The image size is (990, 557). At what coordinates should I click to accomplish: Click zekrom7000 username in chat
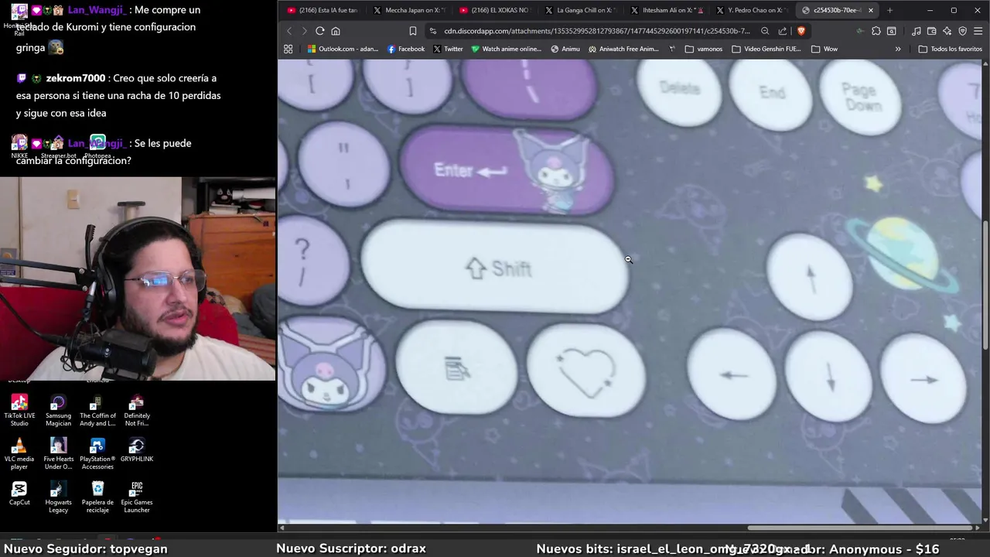[75, 78]
